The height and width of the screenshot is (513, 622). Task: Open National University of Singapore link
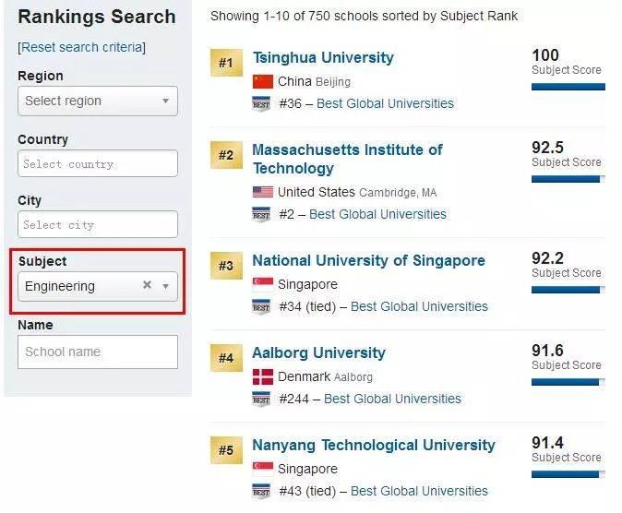[368, 260]
